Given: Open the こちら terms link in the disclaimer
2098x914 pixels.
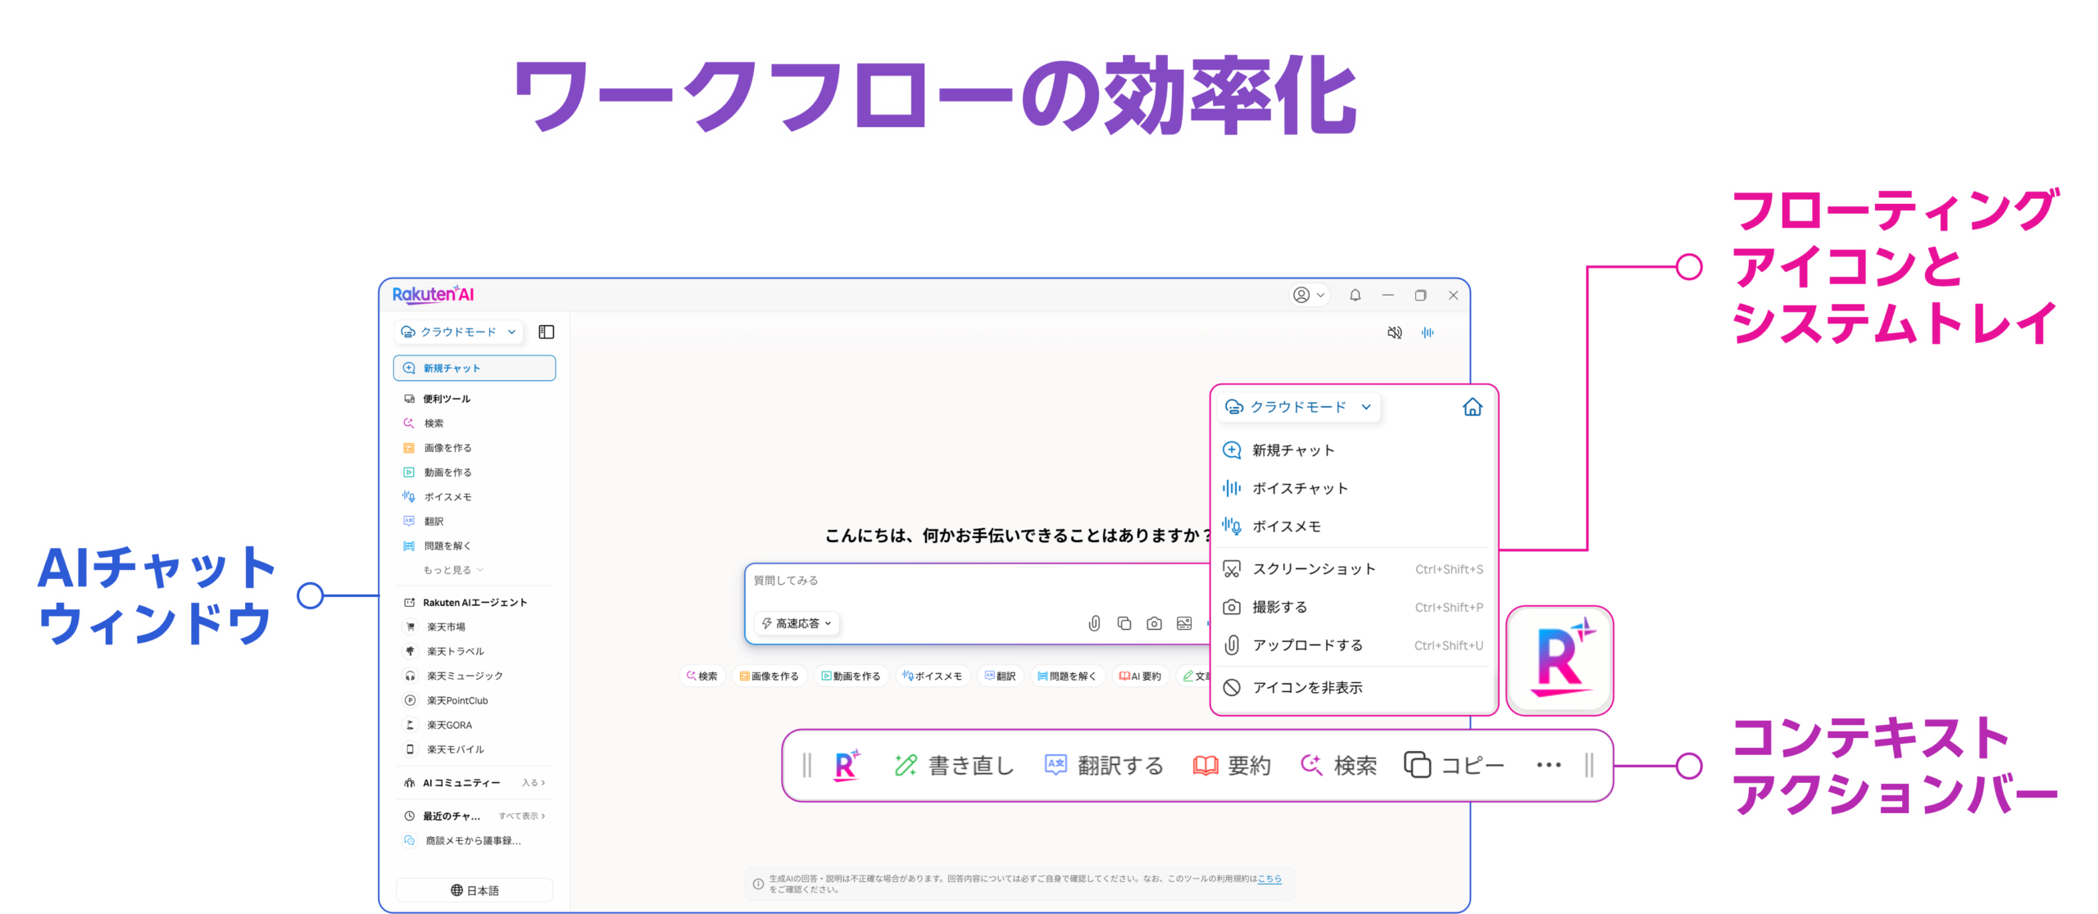Looking at the screenshot, I should 1269,879.
